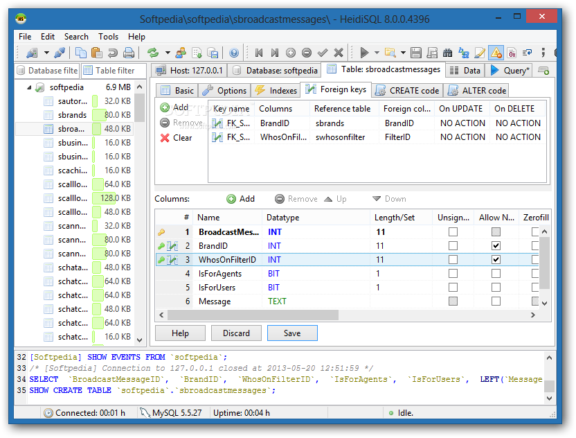Click the Stop on errors warning icon
This screenshot has height=438, width=576.
click(x=496, y=53)
